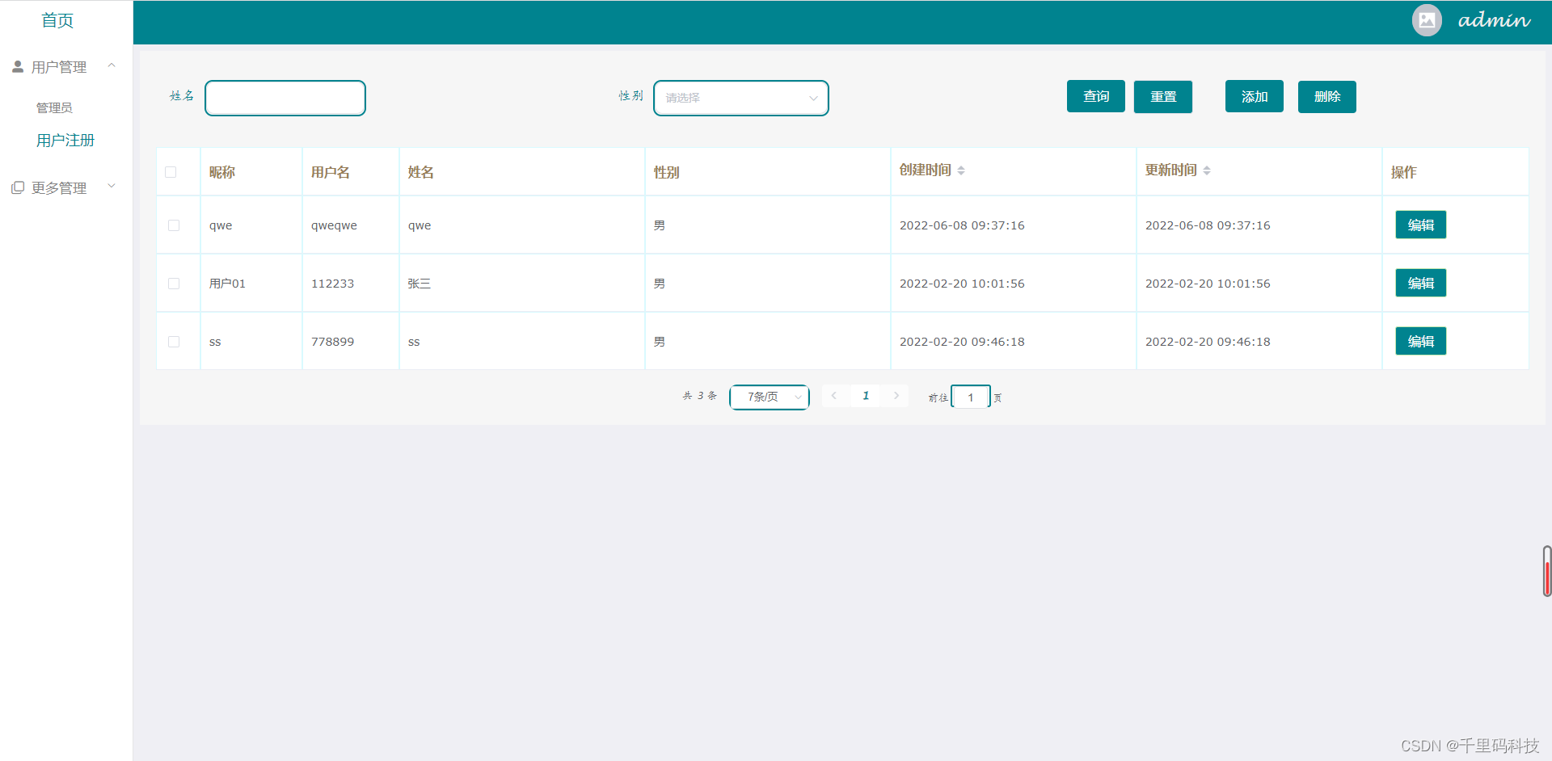1552x761 pixels.
Task: Open the 管理员 submenu item
Action: pos(54,107)
